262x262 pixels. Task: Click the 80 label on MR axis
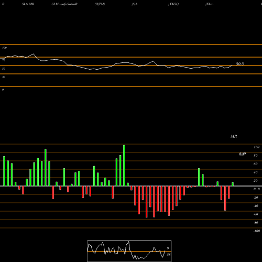pyautogui.click(x=256, y=156)
